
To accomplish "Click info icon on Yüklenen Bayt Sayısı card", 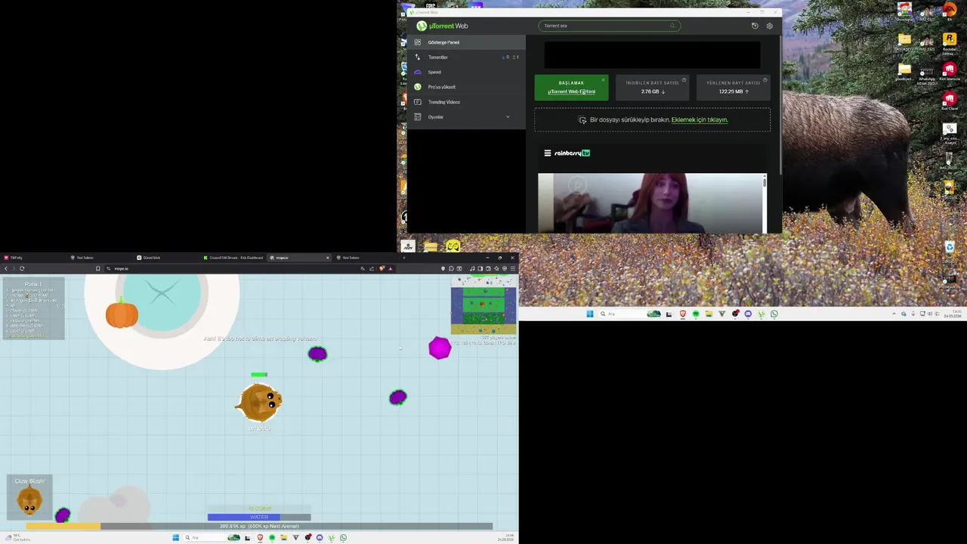I will tap(765, 79).
